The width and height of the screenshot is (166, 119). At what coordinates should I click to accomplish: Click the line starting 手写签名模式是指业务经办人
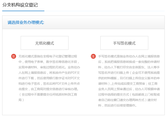(129, 56)
